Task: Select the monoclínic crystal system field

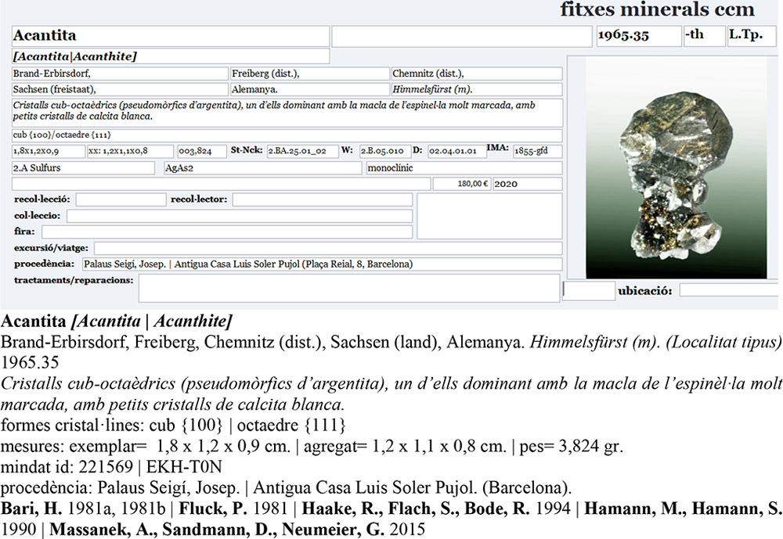Action: click(x=464, y=168)
